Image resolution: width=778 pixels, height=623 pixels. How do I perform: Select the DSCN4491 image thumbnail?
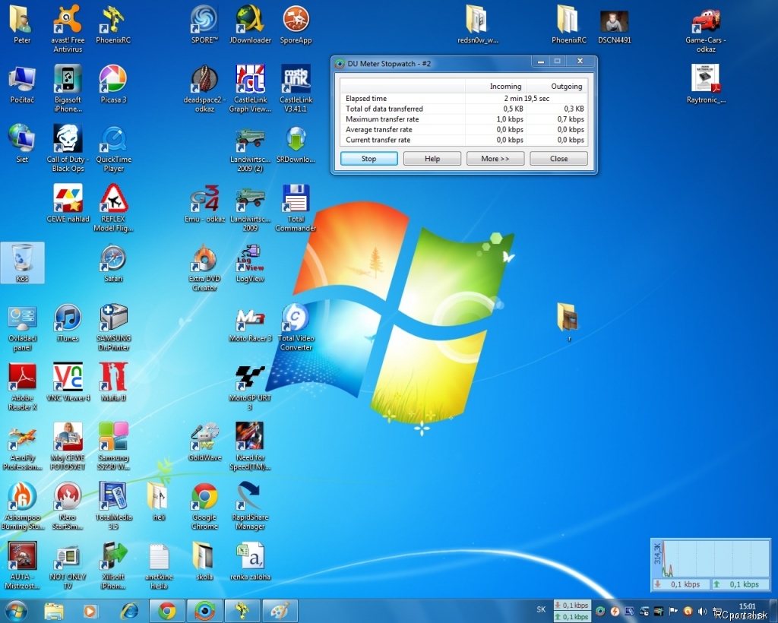coord(614,21)
